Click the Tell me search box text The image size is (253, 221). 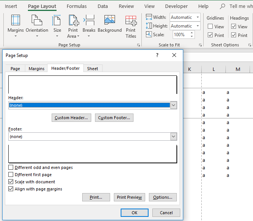tap(241, 6)
